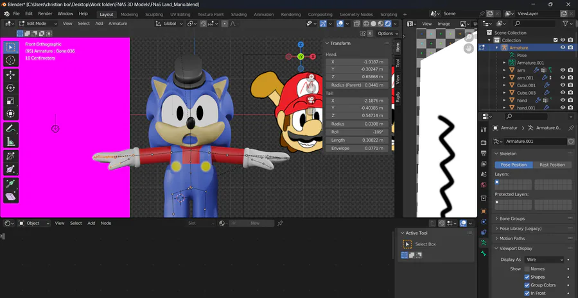This screenshot has height=298, width=578.
Task: Click the zoom magnifier in image editor
Action: click(x=469, y=37)
